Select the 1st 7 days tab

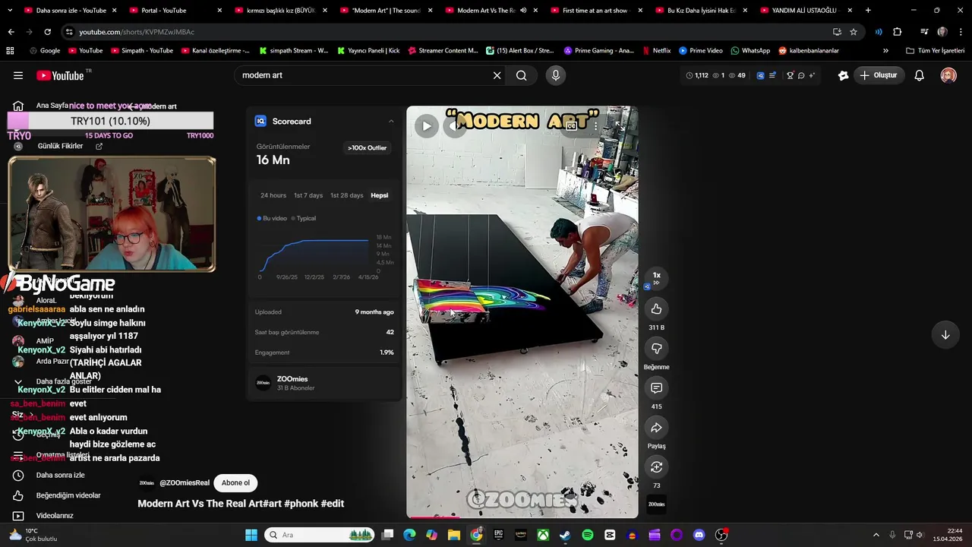[x=308, y=195]
